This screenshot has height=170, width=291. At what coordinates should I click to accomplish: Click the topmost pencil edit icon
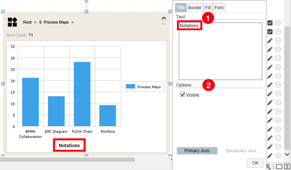point(270,41)
